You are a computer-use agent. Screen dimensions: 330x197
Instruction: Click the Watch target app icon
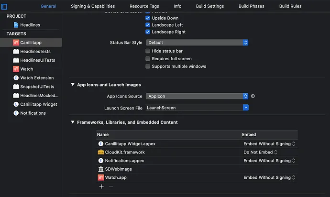pyautogui.click(x=16, y=69)
